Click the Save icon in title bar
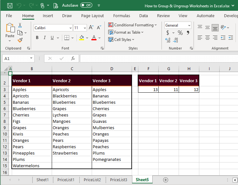 pyautogui.click(x=10, y=6)
